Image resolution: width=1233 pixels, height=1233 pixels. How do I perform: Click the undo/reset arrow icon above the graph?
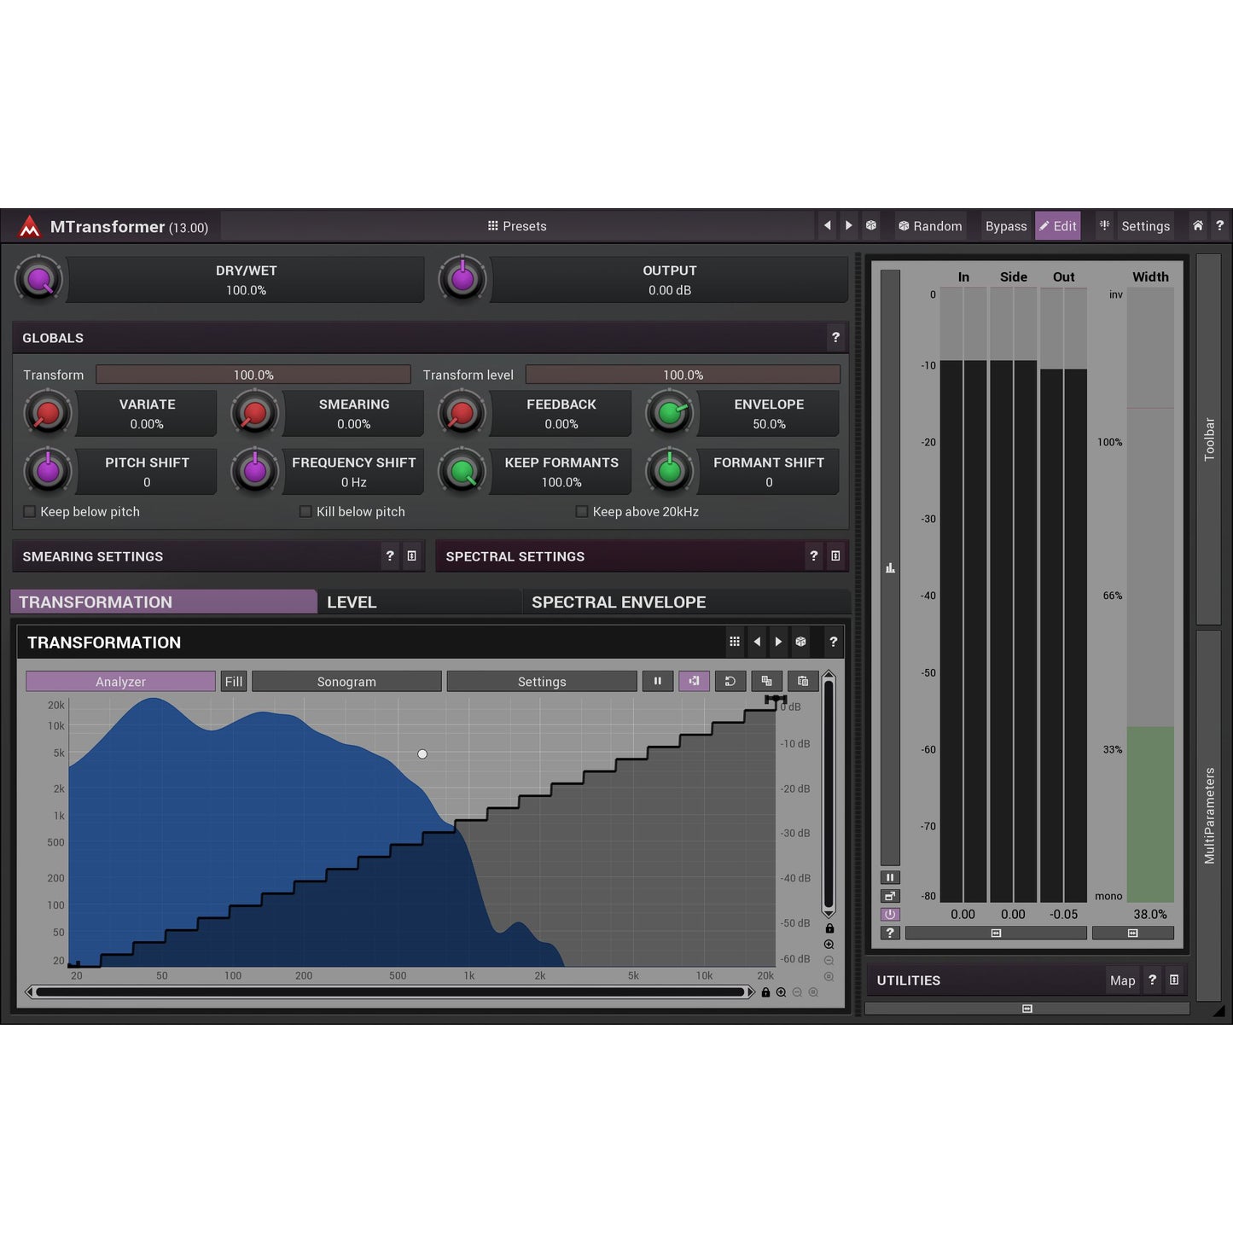[x=730, y=681]
